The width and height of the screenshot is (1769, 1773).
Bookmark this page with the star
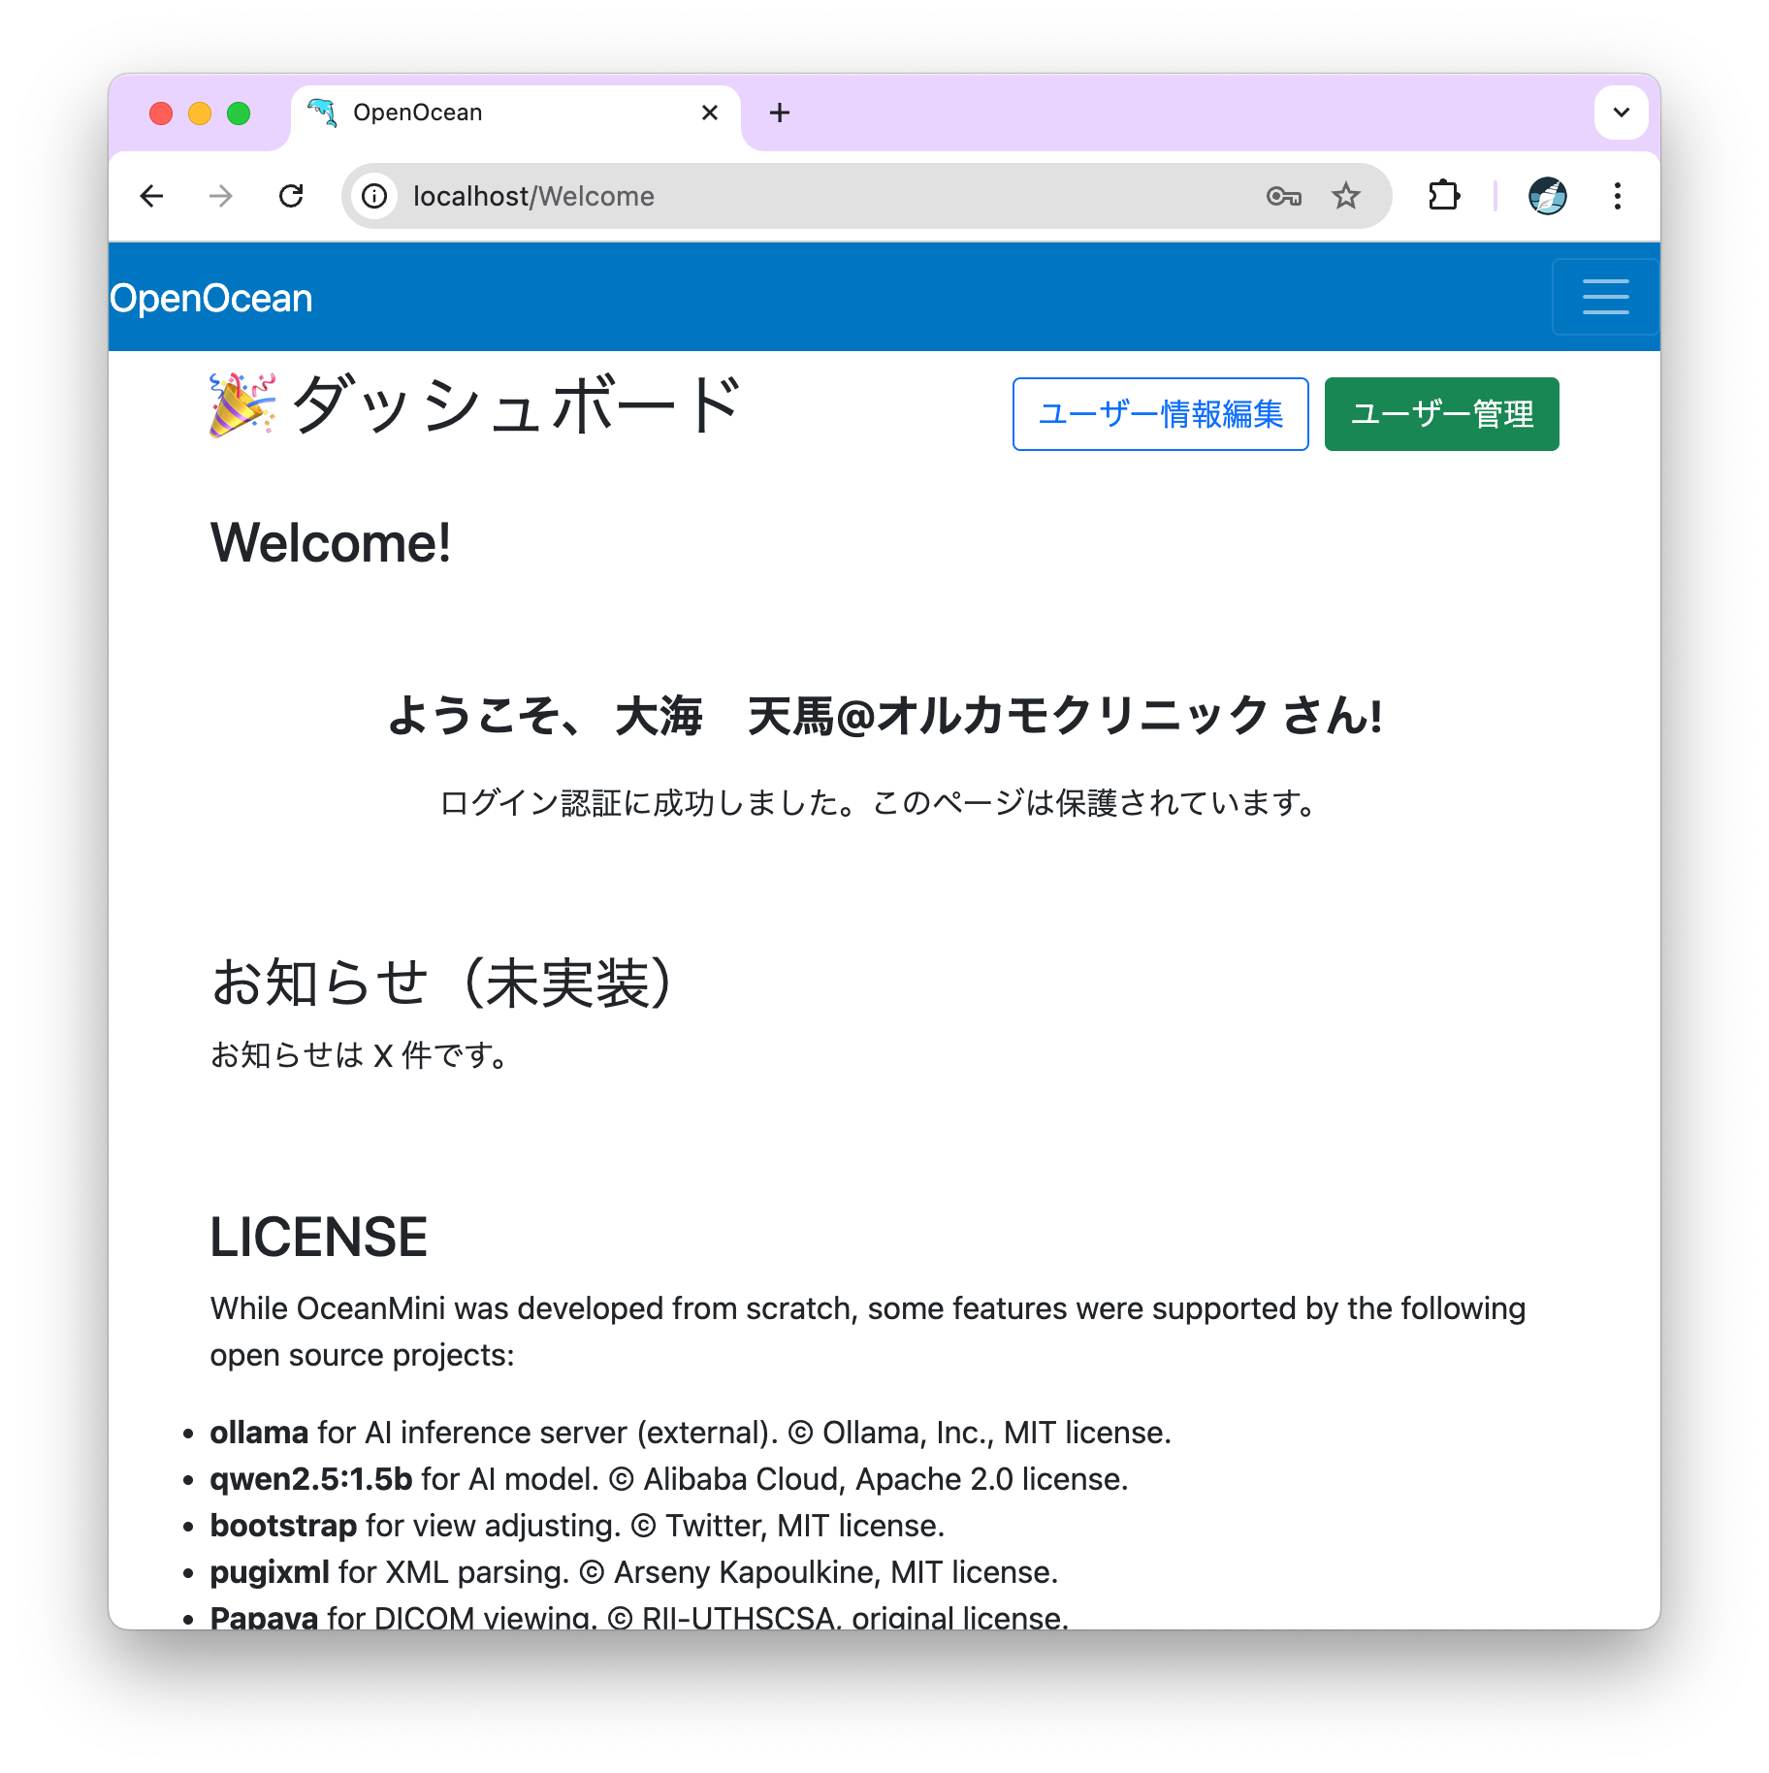1345,197
